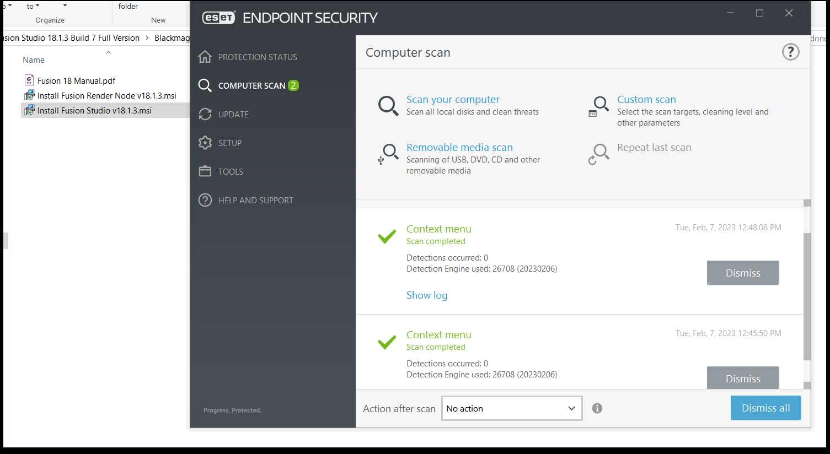The width and height of the screenshot is (830, 454).
Task: Open help via the question mark circle
Action: [x=791, y=52]
